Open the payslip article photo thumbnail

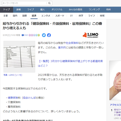tap(19, 57)
